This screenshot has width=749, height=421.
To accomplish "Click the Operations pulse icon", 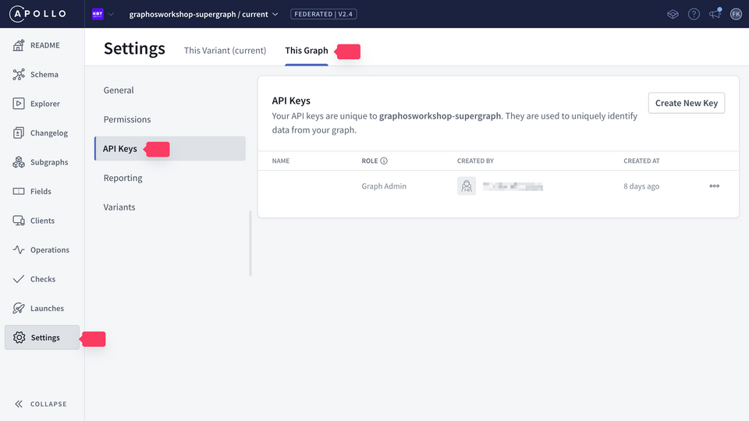I will 19,249.
